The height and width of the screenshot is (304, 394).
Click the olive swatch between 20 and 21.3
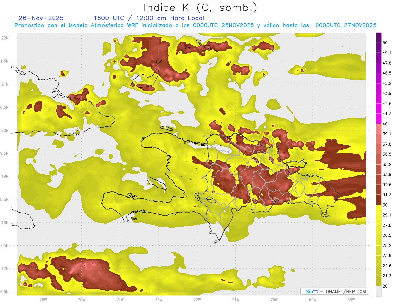coord(379,281)
